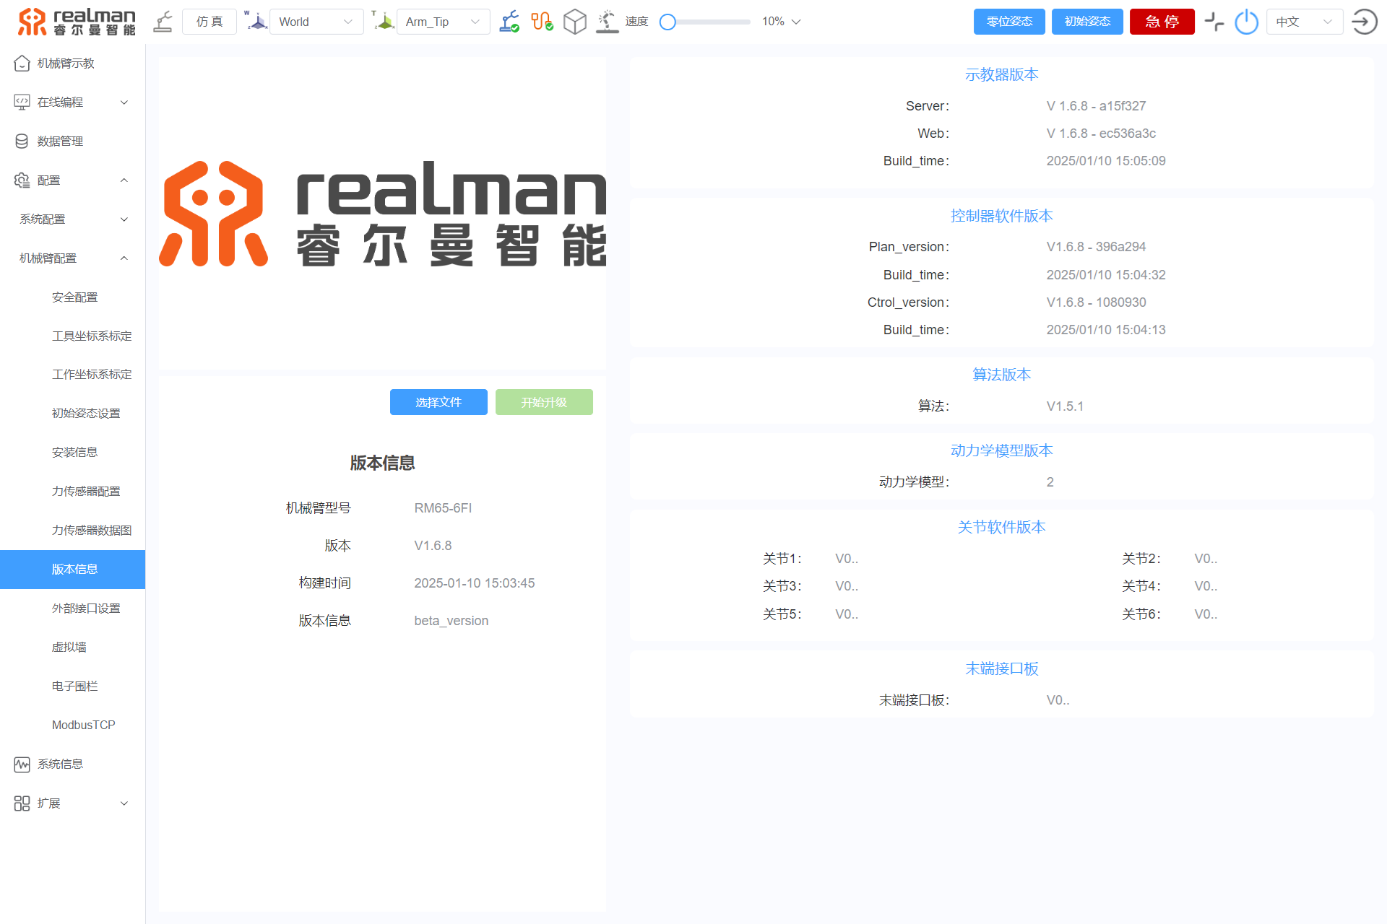Click the house icon beside 机械臂示教

[22, 64]
